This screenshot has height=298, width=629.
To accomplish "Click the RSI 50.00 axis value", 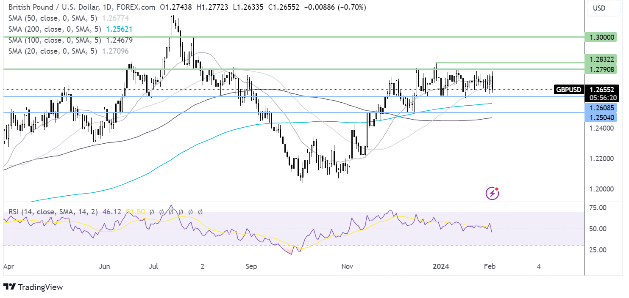I will (x=598, y=229).
